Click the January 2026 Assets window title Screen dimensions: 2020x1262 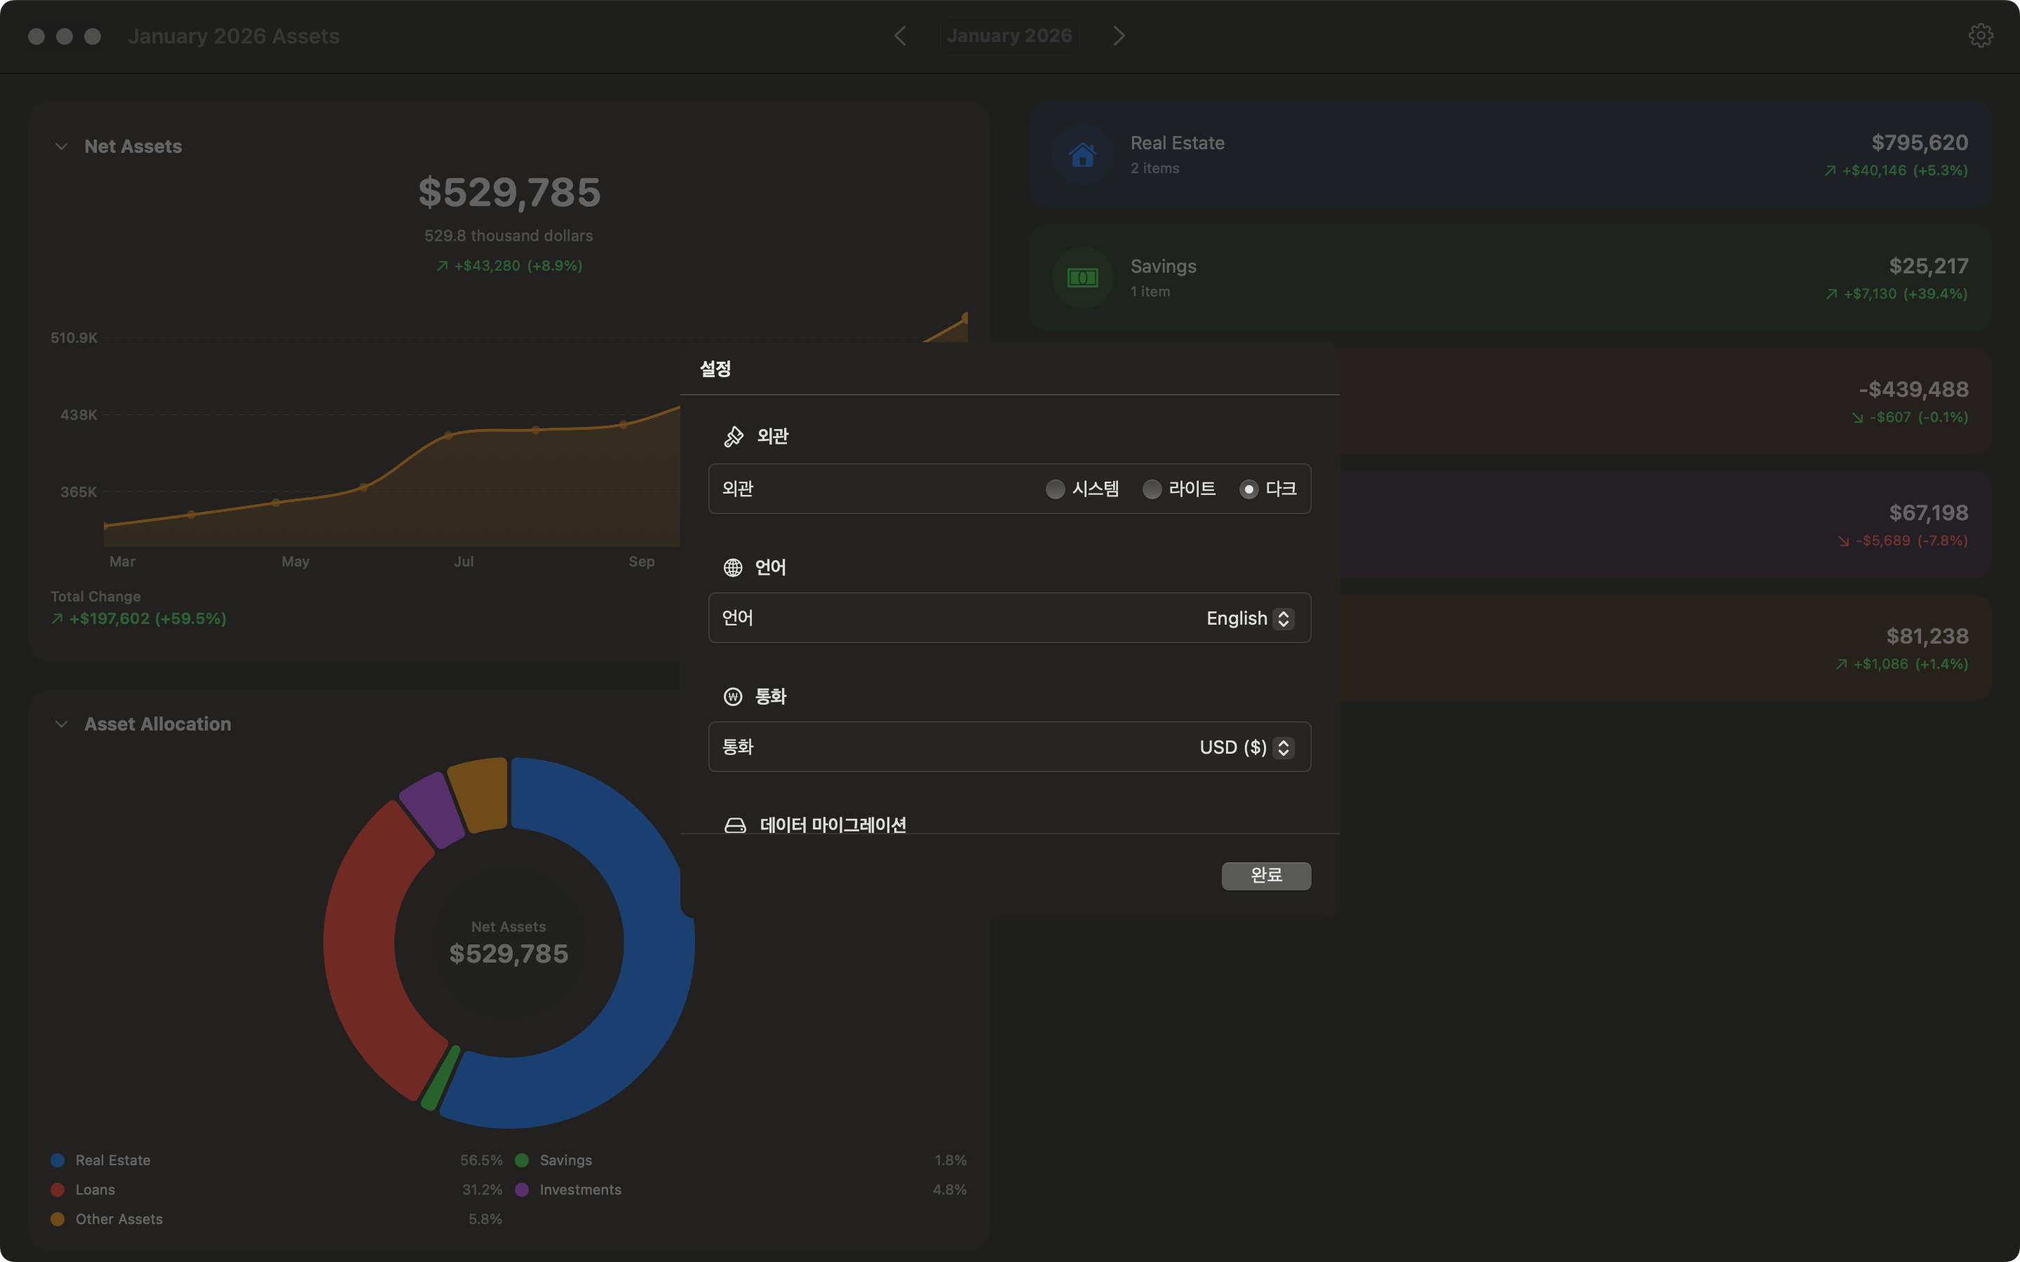(234, 36)
